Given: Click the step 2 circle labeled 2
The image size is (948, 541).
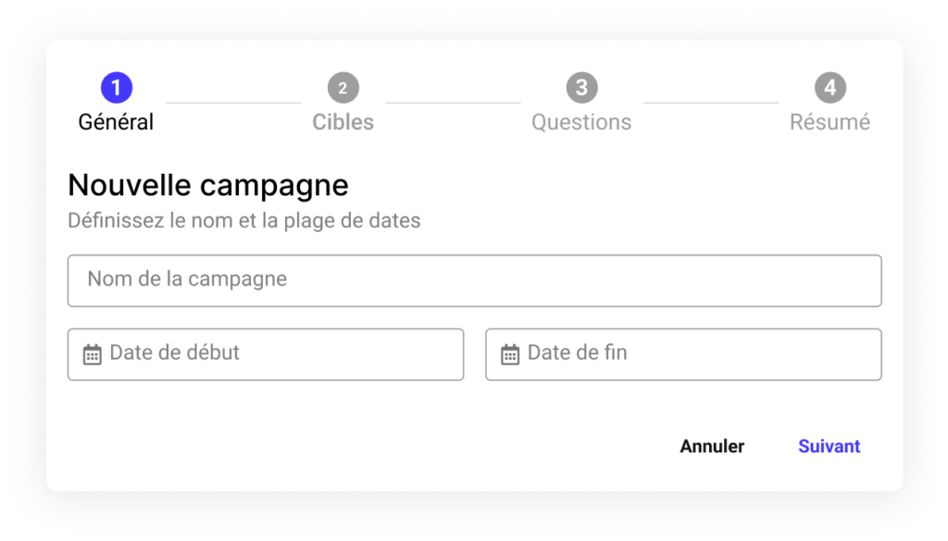Looking at the screenshot, I should pos(343,86).
